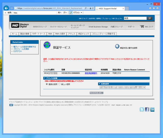
Task: Click 前へ in the find bar
Action: [x=60, y=13]
